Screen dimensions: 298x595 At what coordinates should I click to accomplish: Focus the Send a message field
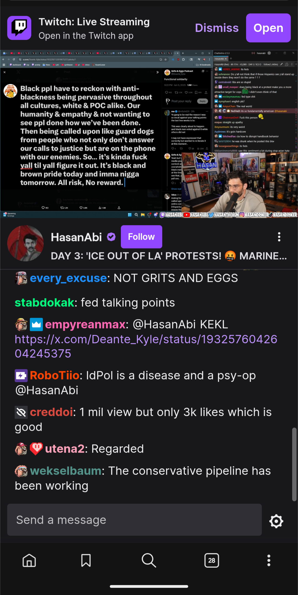[x=134, y=520]
